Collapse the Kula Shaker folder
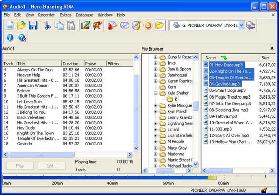The height and width of the screenshot is (195, 279). point(156,93)
